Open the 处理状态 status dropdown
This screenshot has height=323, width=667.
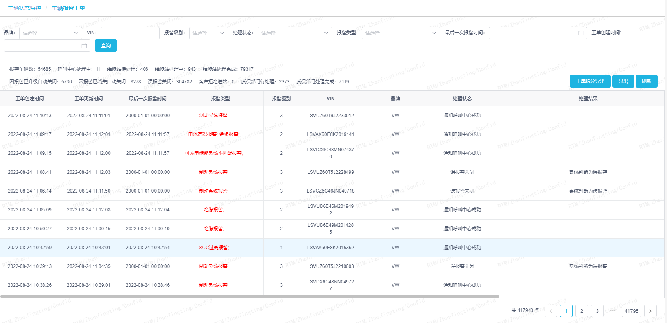[x=294, y=33]
